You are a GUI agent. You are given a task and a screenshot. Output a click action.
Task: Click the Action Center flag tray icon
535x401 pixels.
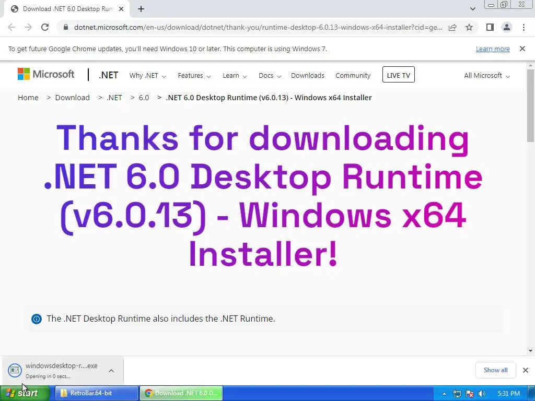(470, 394)
